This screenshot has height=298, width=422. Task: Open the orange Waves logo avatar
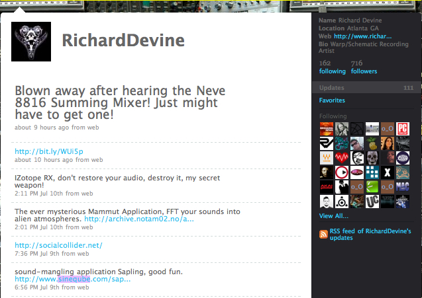click(x=327, y=158)
